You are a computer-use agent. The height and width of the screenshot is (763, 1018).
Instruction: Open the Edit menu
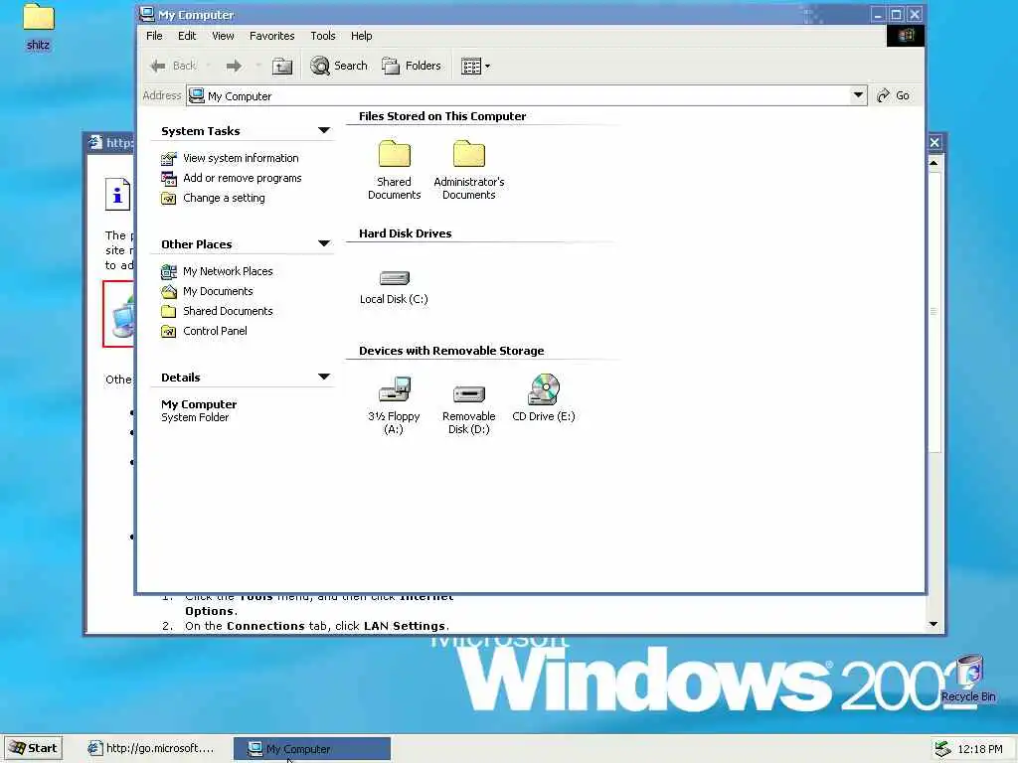point(187,36)
